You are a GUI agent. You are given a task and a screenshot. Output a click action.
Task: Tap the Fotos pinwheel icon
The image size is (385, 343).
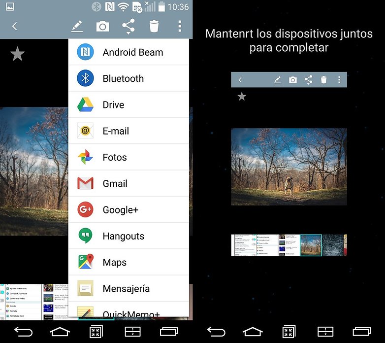(x=85, y=157)
